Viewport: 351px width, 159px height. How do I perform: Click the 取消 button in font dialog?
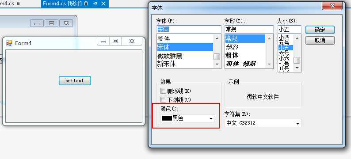[320, 41]
